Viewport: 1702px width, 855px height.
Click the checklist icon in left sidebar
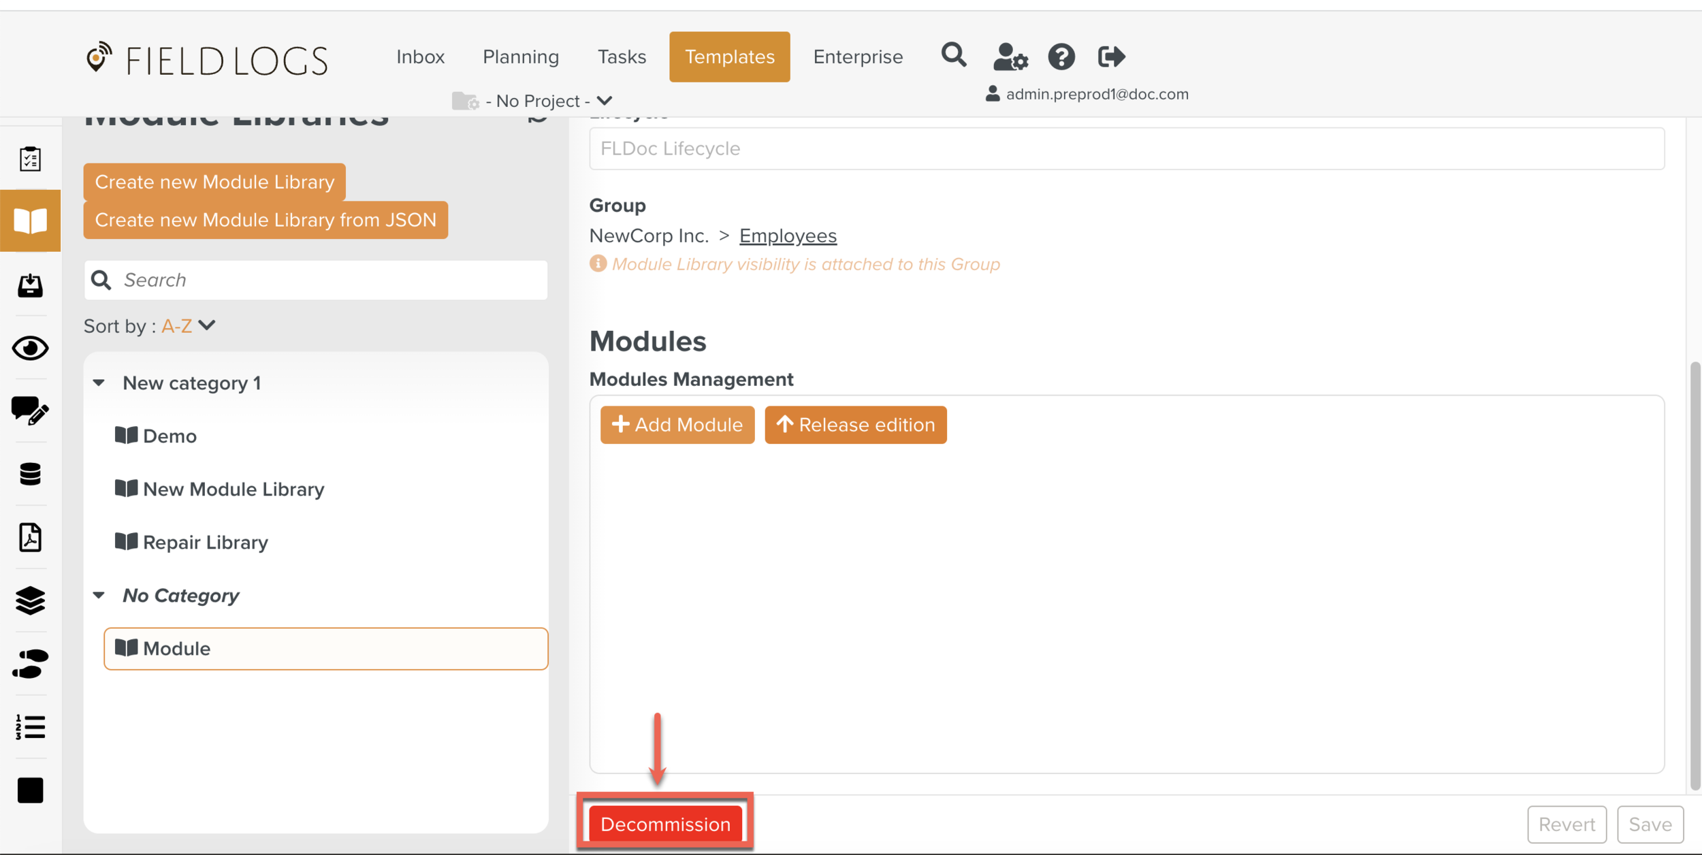[x=30, y=159]
